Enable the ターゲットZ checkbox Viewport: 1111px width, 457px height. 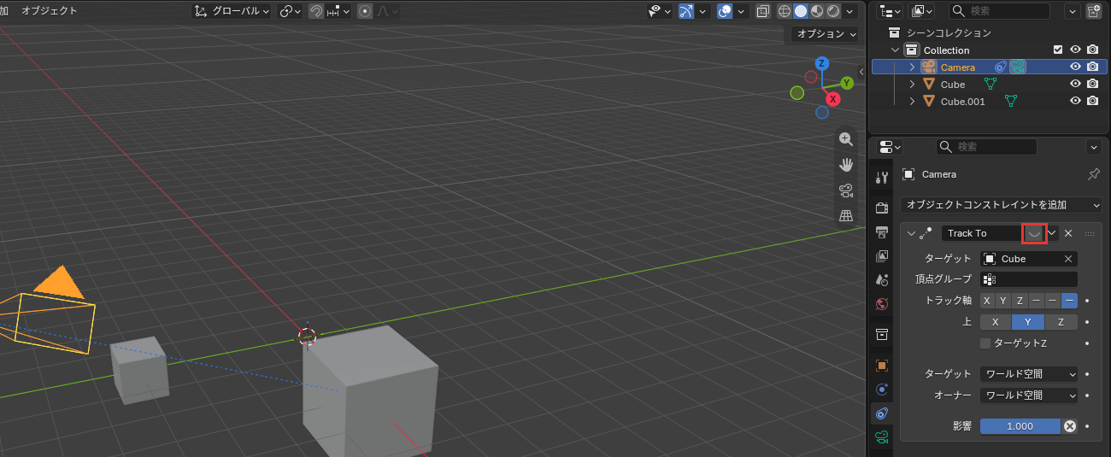[985, 343]
